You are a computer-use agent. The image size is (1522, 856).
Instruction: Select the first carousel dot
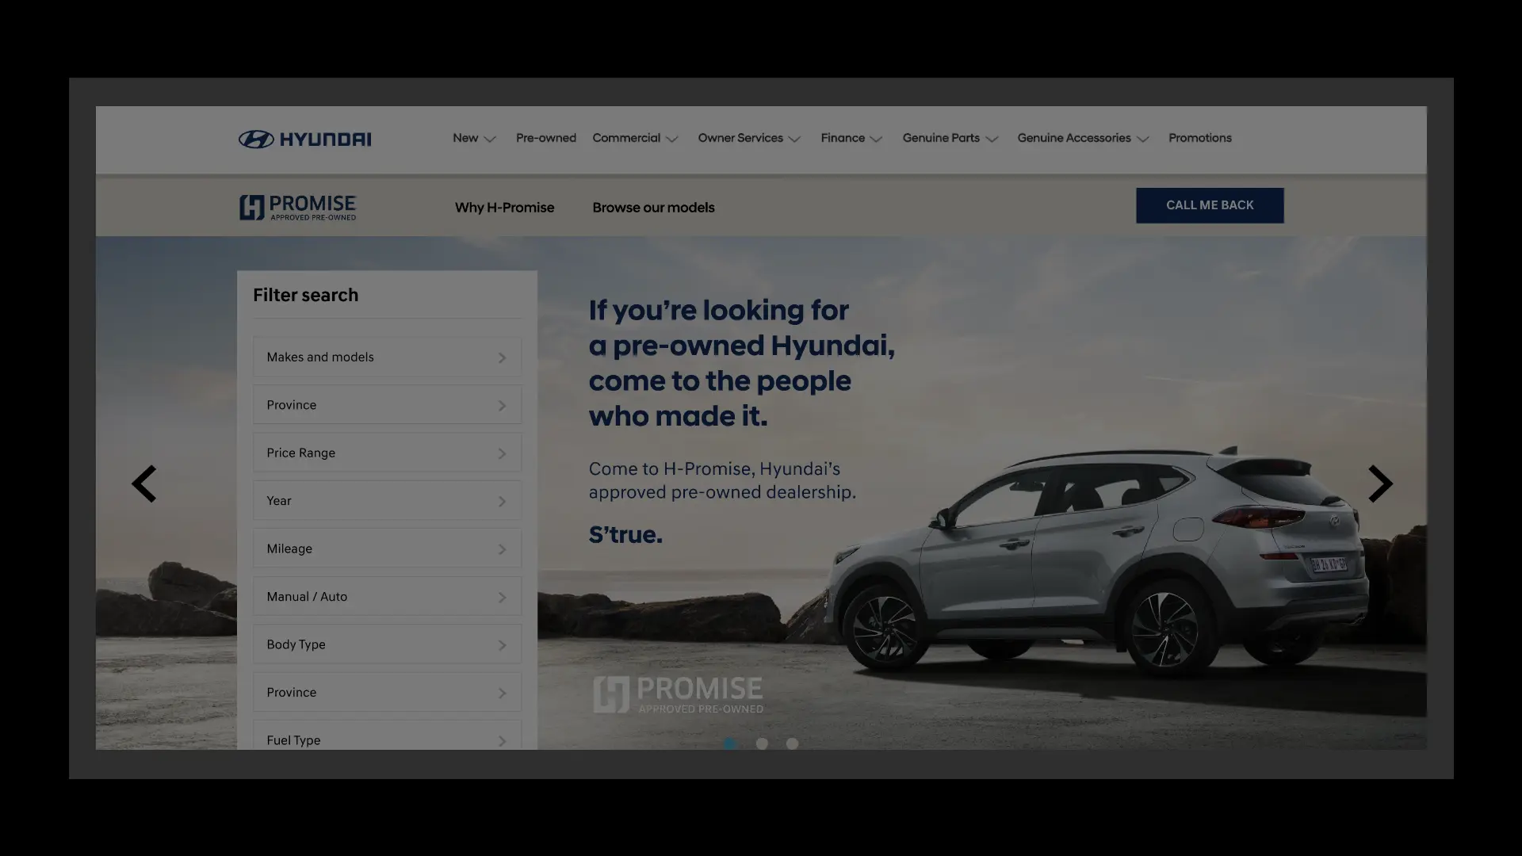(x=729, y=743)
